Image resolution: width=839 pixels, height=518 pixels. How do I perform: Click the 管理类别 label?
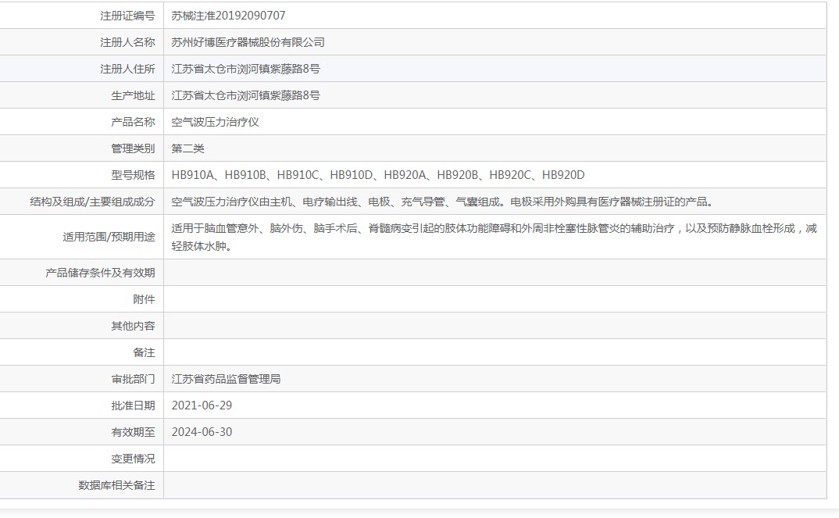(134, 148)
